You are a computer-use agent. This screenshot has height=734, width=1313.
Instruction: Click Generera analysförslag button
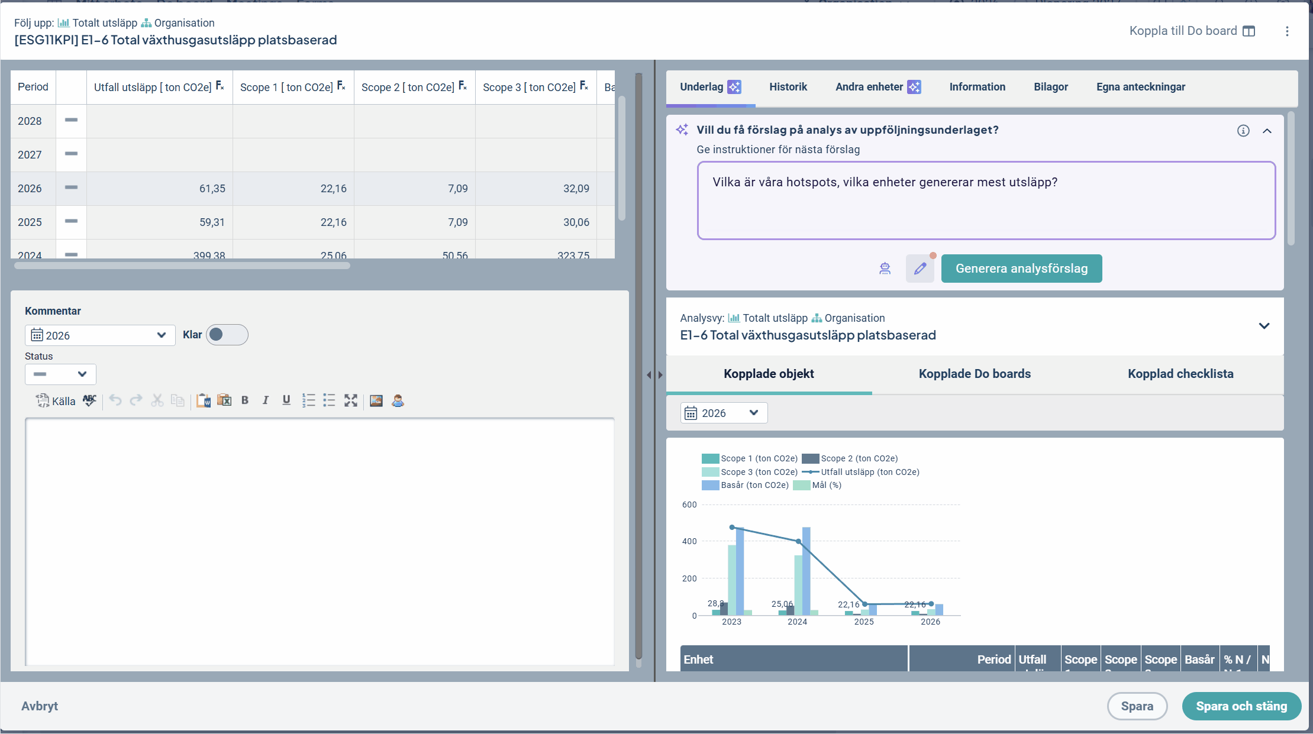1021,269
